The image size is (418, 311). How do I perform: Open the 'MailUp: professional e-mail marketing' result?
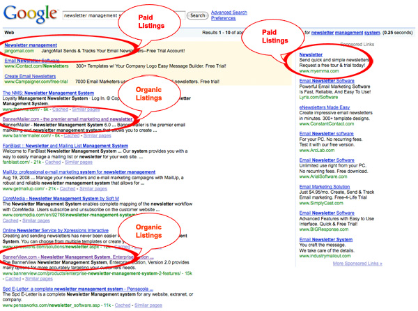pos(79,172)
